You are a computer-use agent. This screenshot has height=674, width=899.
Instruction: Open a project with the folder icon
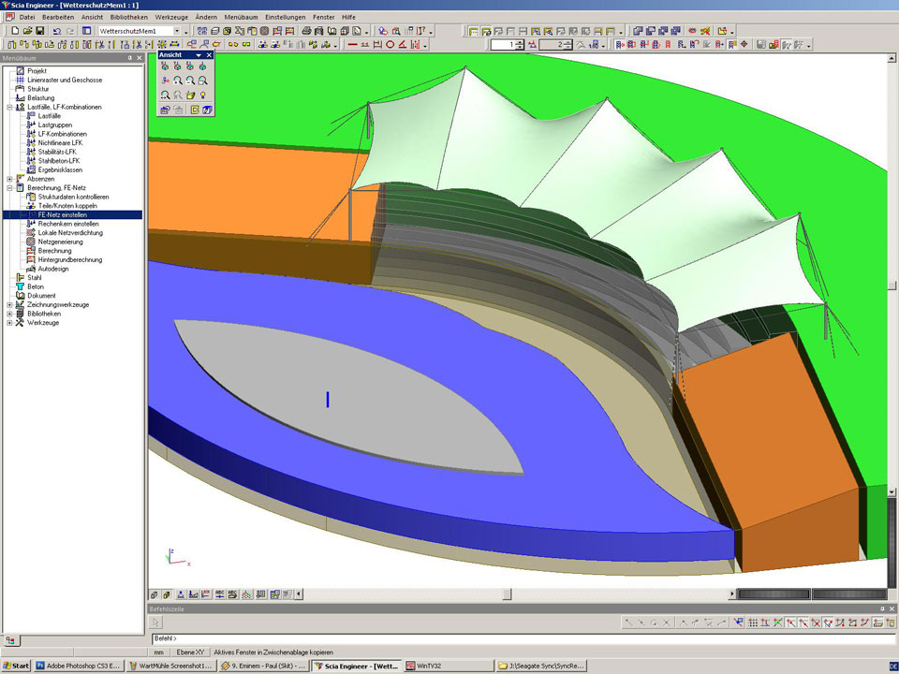[x=27, y=31]
